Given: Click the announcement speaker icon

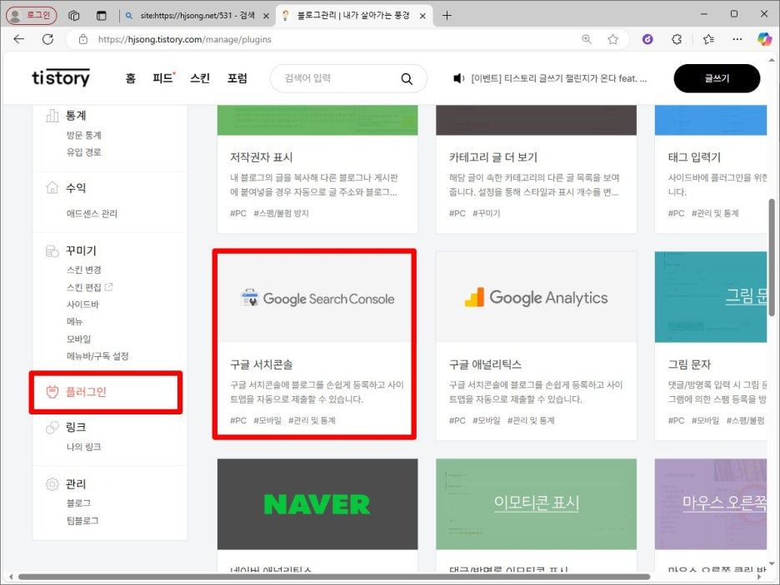Looking at the screenshot, I should pos(458,78).
